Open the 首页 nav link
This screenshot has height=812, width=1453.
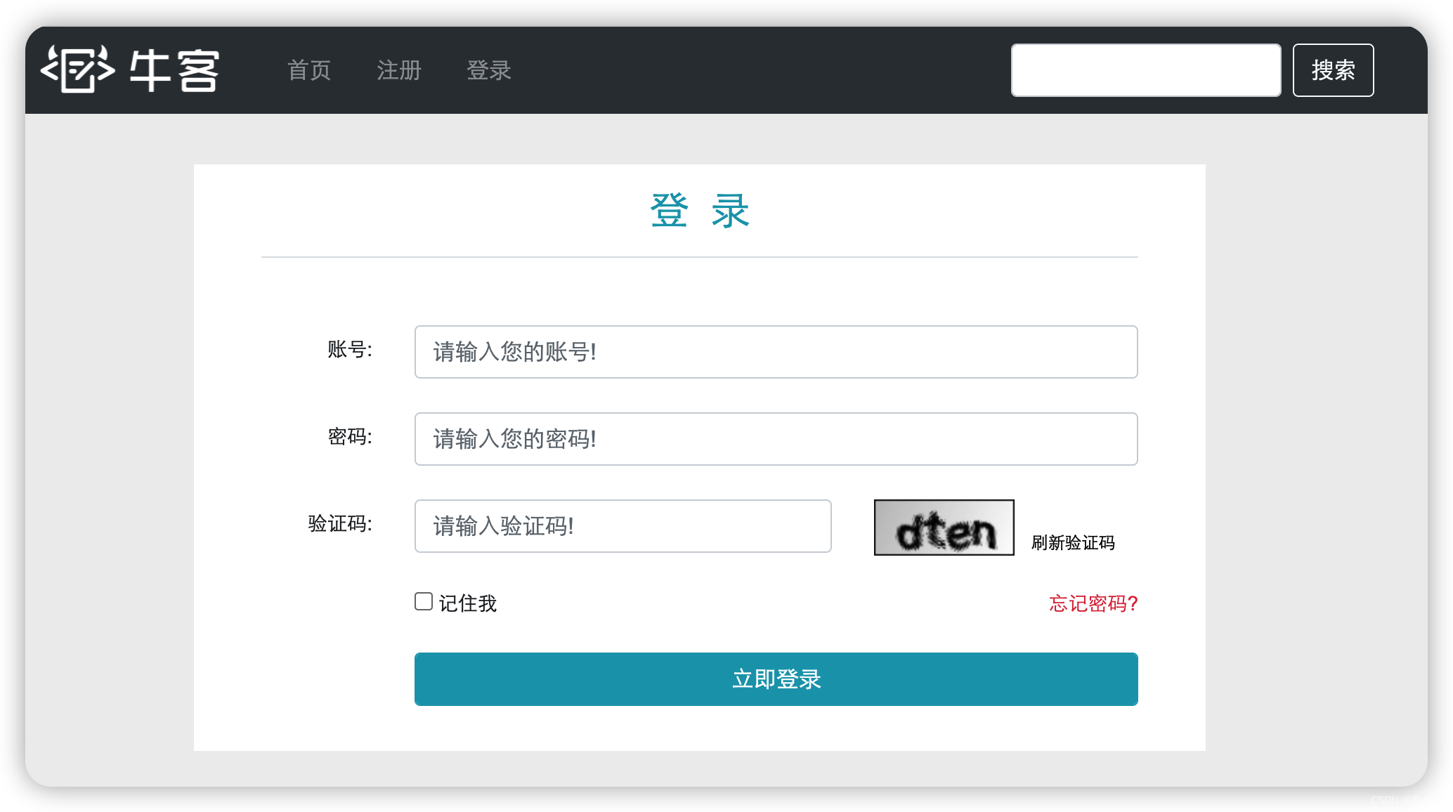[309, 70]
